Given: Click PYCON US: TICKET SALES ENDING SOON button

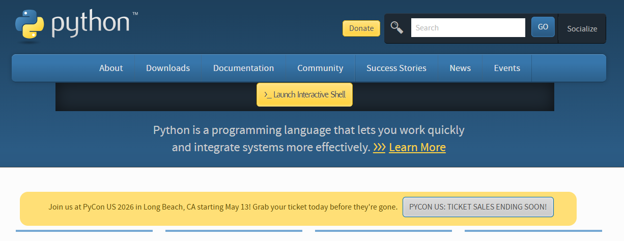Looking at the screenshot, I should 478,207.
